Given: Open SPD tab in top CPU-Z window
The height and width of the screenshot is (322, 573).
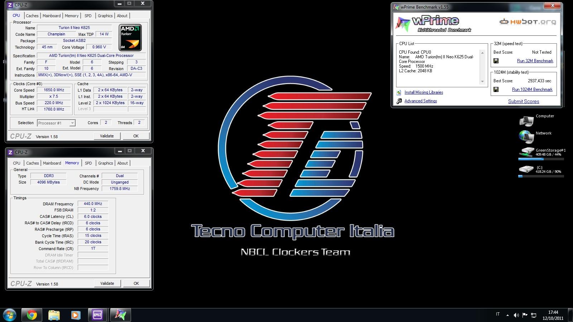Looking at the screenshot, I should click(x=88, y=16).
